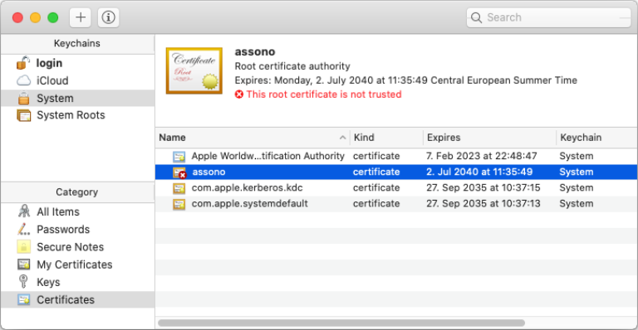Viewport: 638px width, 330px height.
Task: Click the Kind cell of com.apple.kerberos.kdc
Action: [376, 187]
